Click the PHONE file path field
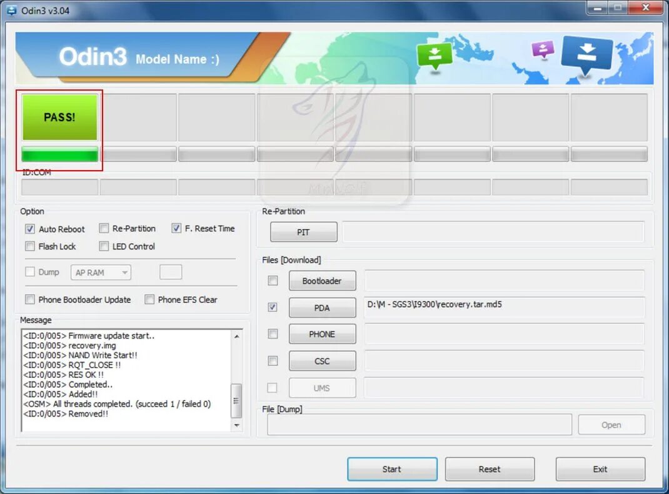Viewport: 669px width, 494px height. (505, 334)
